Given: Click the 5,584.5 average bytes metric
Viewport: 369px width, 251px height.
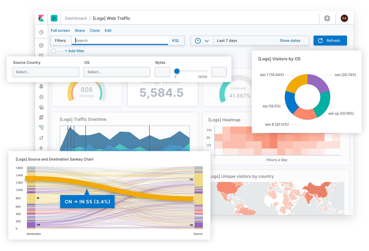Looking at the screenshot, I should tap(161, 93).
